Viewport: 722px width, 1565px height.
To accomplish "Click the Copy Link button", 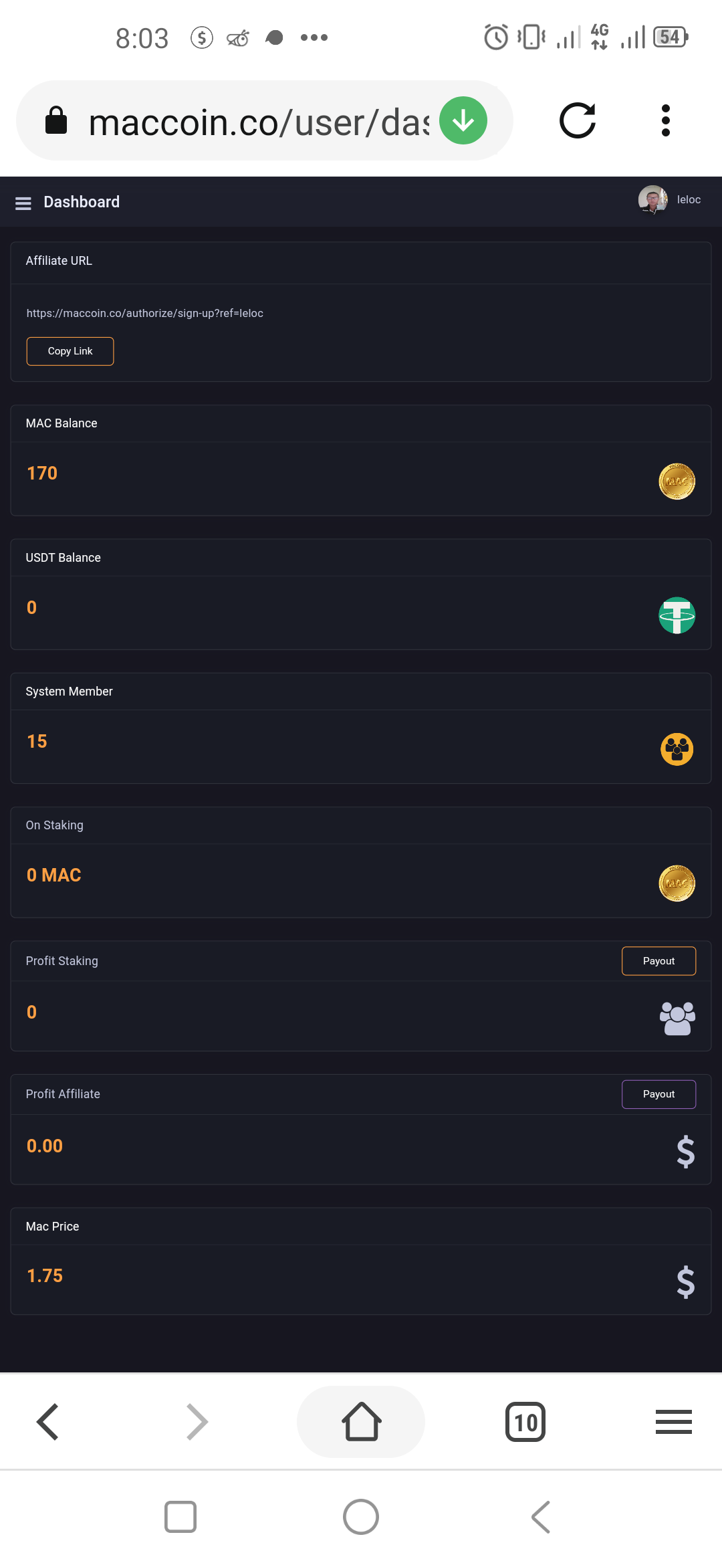I will point(70,352).
